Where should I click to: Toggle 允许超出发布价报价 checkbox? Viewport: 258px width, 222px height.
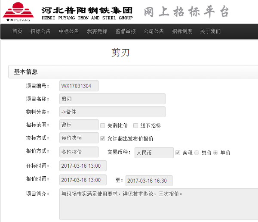coord(103,139)
